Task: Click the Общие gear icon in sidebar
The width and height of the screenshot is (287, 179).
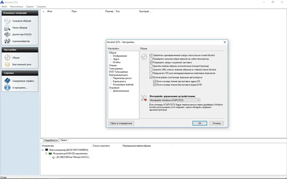Action: pos(7,58)
